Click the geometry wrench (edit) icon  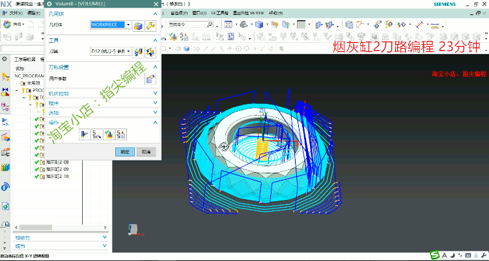(x=150, y=25)
